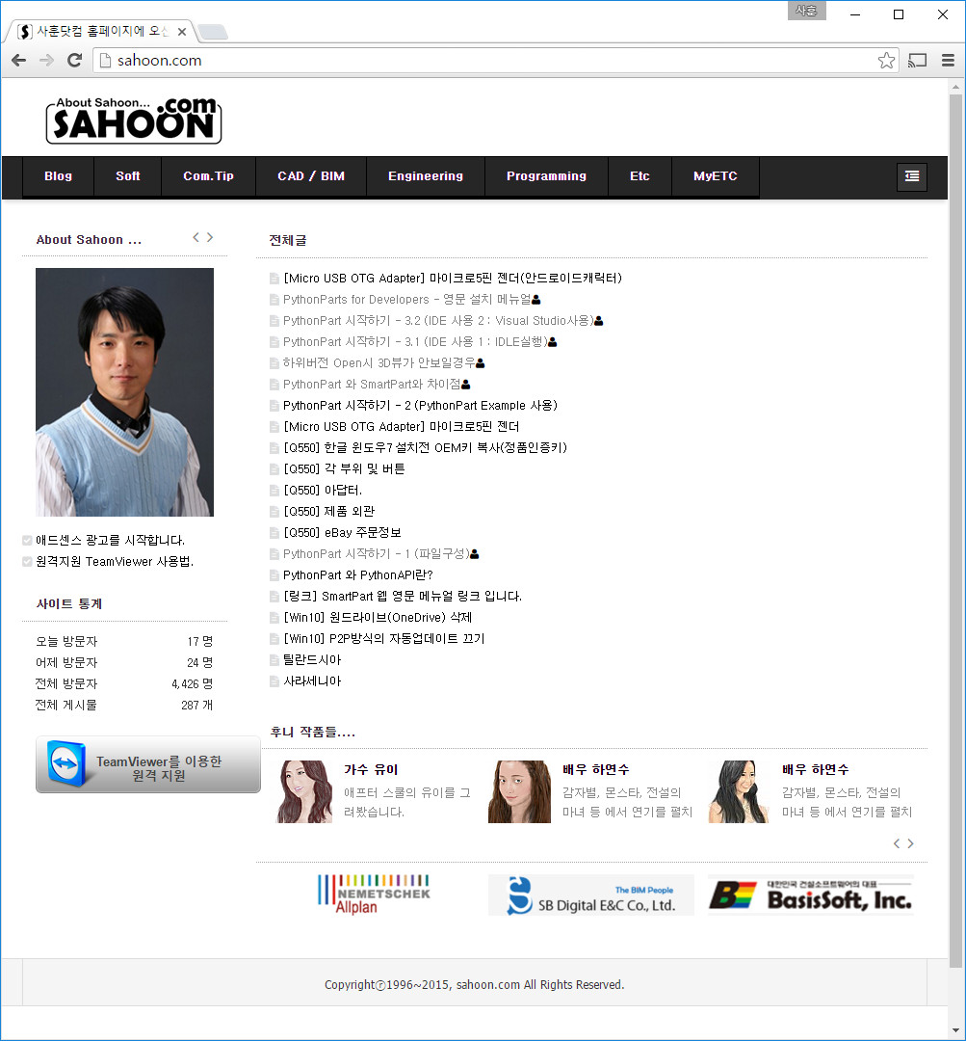Viewport: 966px width, 1041px height.
Task: Open the Programming menu item
Action: (x=546, y=176)
